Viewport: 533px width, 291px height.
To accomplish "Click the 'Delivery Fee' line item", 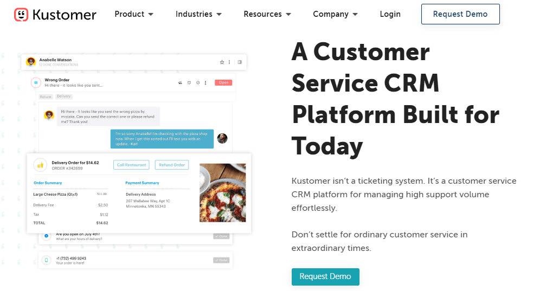I will click(43, 205).
